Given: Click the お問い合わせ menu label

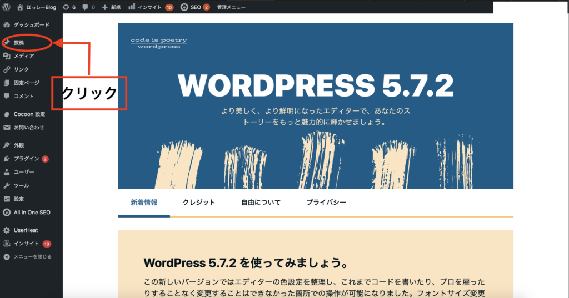Looking at the screenshot, I should [x=29, y=128].
